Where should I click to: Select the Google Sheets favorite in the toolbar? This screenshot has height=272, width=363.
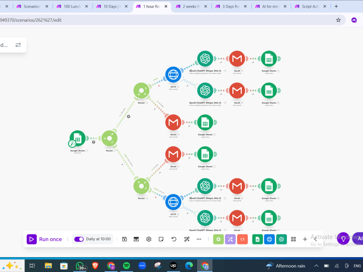(x=257, y=239)
